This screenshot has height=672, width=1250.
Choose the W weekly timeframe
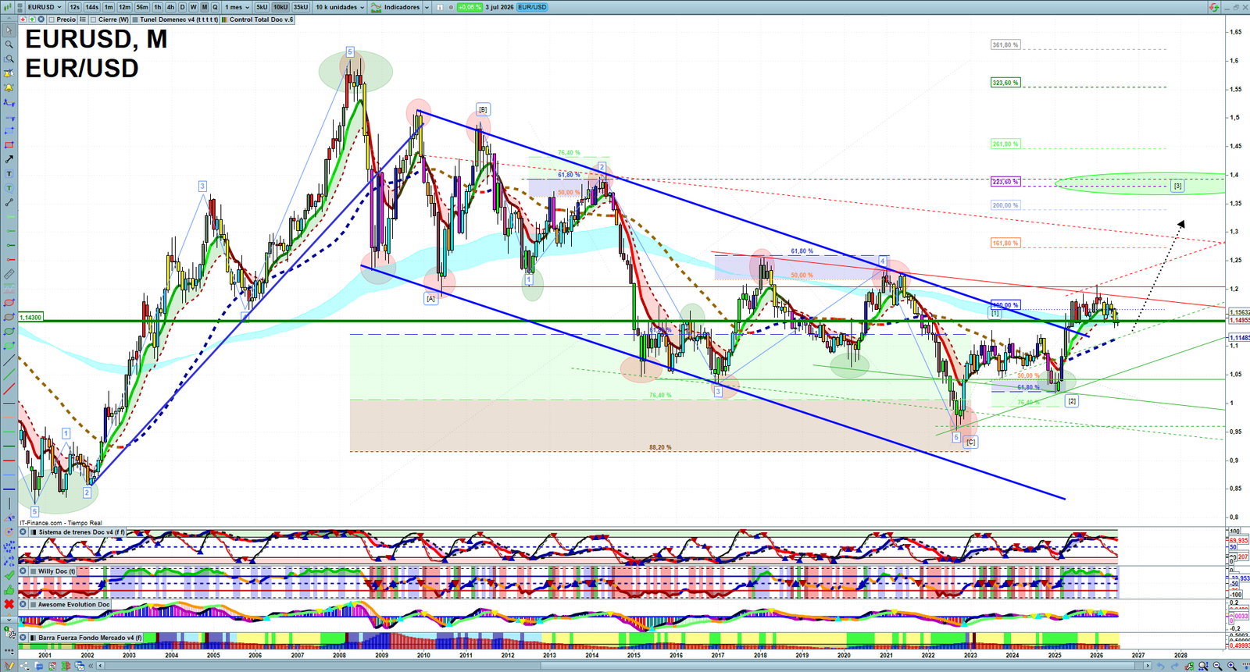(x=194, y=7)
